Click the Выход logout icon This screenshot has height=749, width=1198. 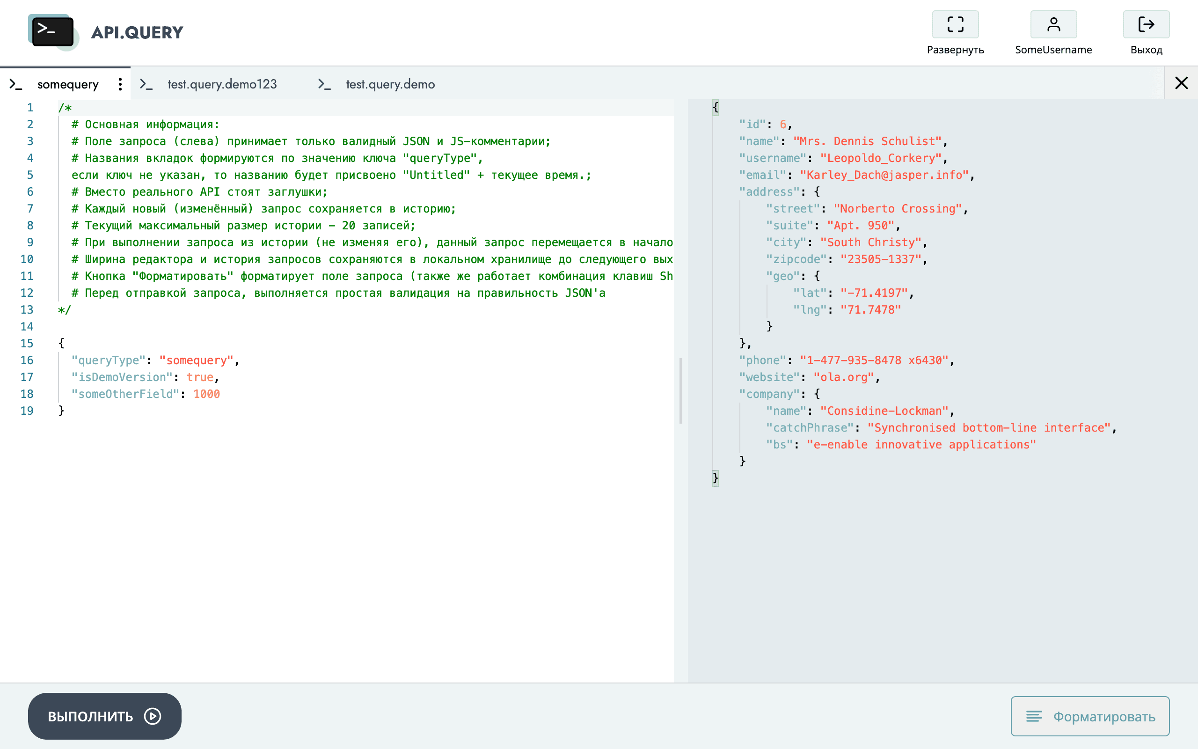pyautogui.click(x=1146, y=24)
